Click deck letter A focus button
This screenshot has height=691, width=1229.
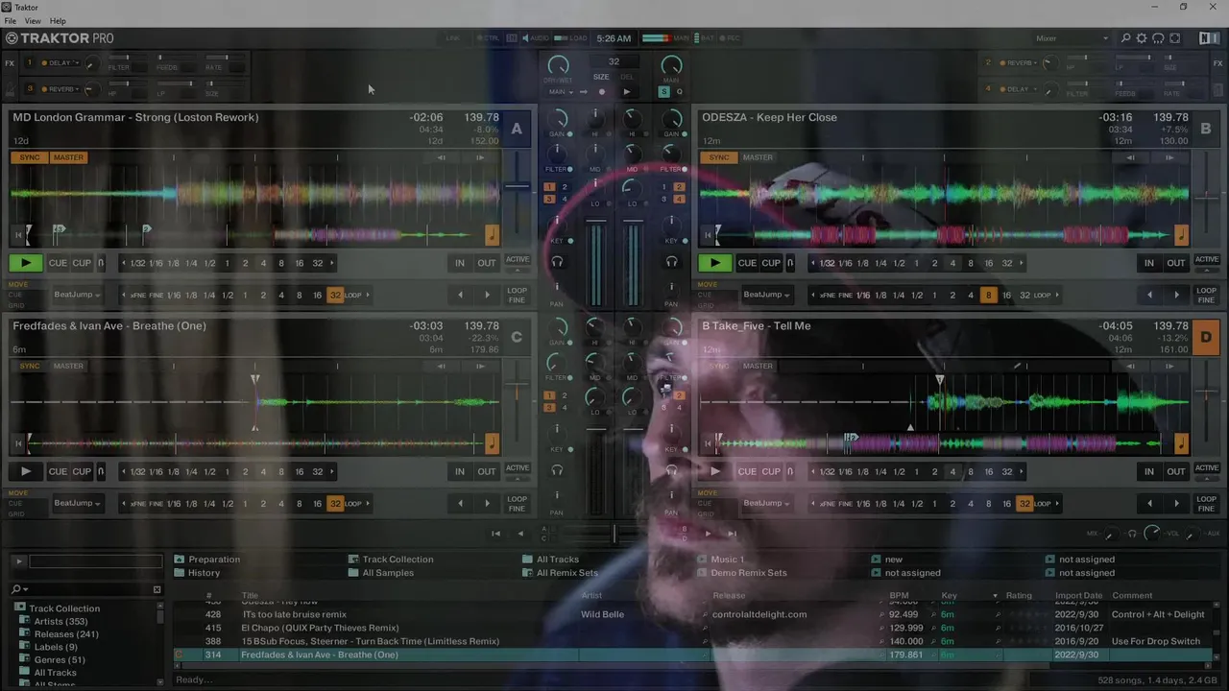pyautogui.click(x=517, y=129)
